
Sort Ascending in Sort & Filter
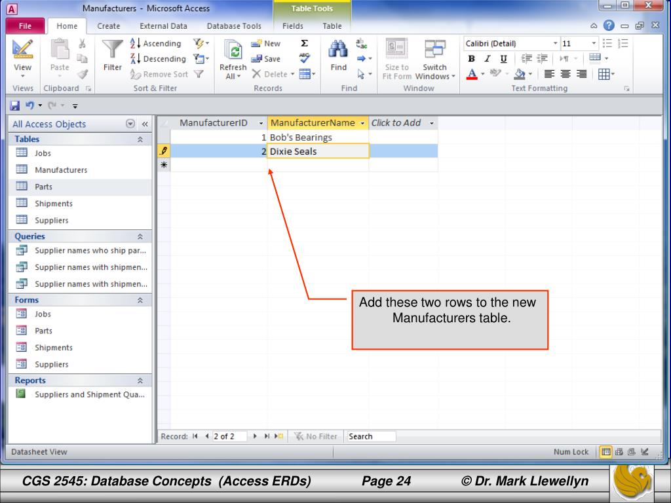pos(156,43)
